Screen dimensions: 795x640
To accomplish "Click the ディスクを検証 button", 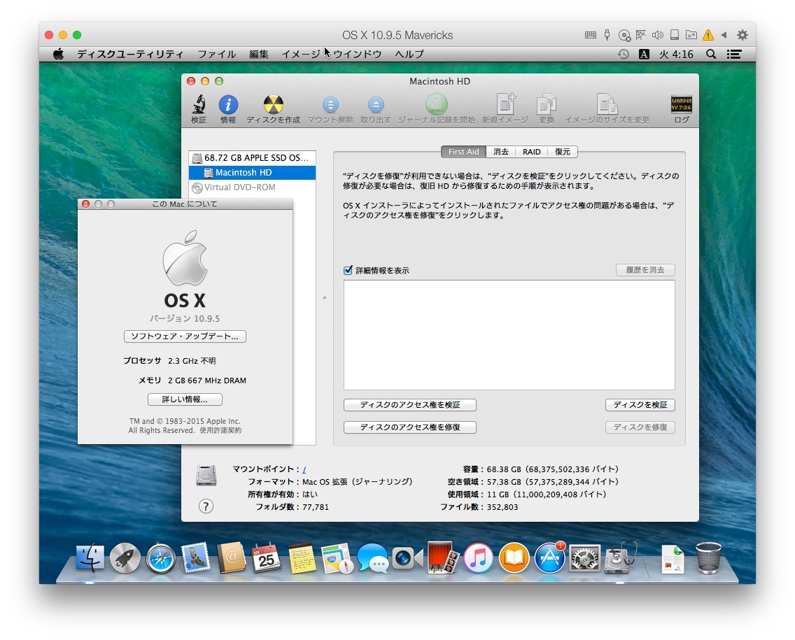I will tap(640, 405).
